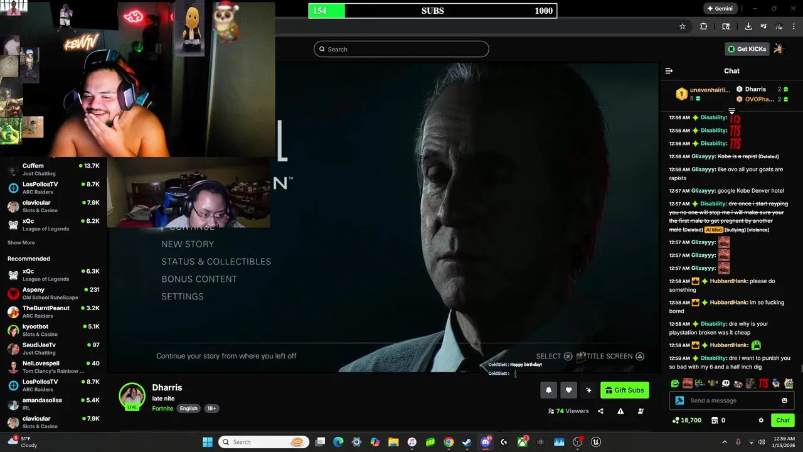Screen dimensions: 803x452
Task: Send message with green Chat button
Action: [x=783, y=420]
